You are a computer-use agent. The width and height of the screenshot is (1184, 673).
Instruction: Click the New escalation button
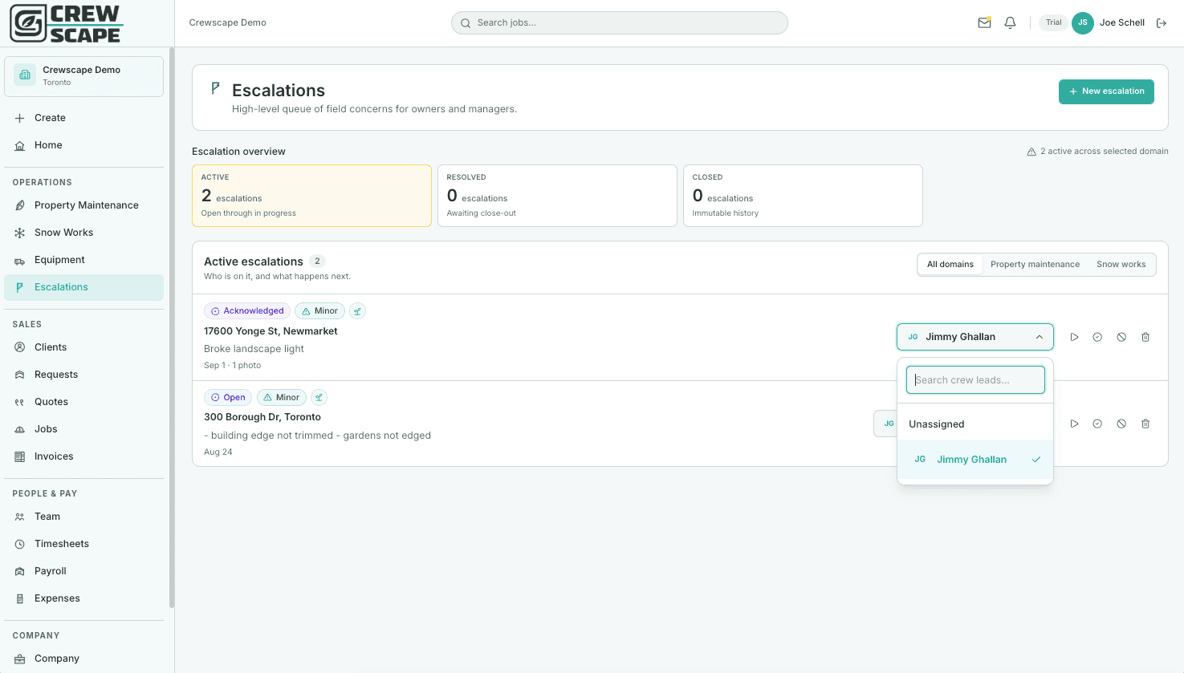click(x=1106, y=91)
